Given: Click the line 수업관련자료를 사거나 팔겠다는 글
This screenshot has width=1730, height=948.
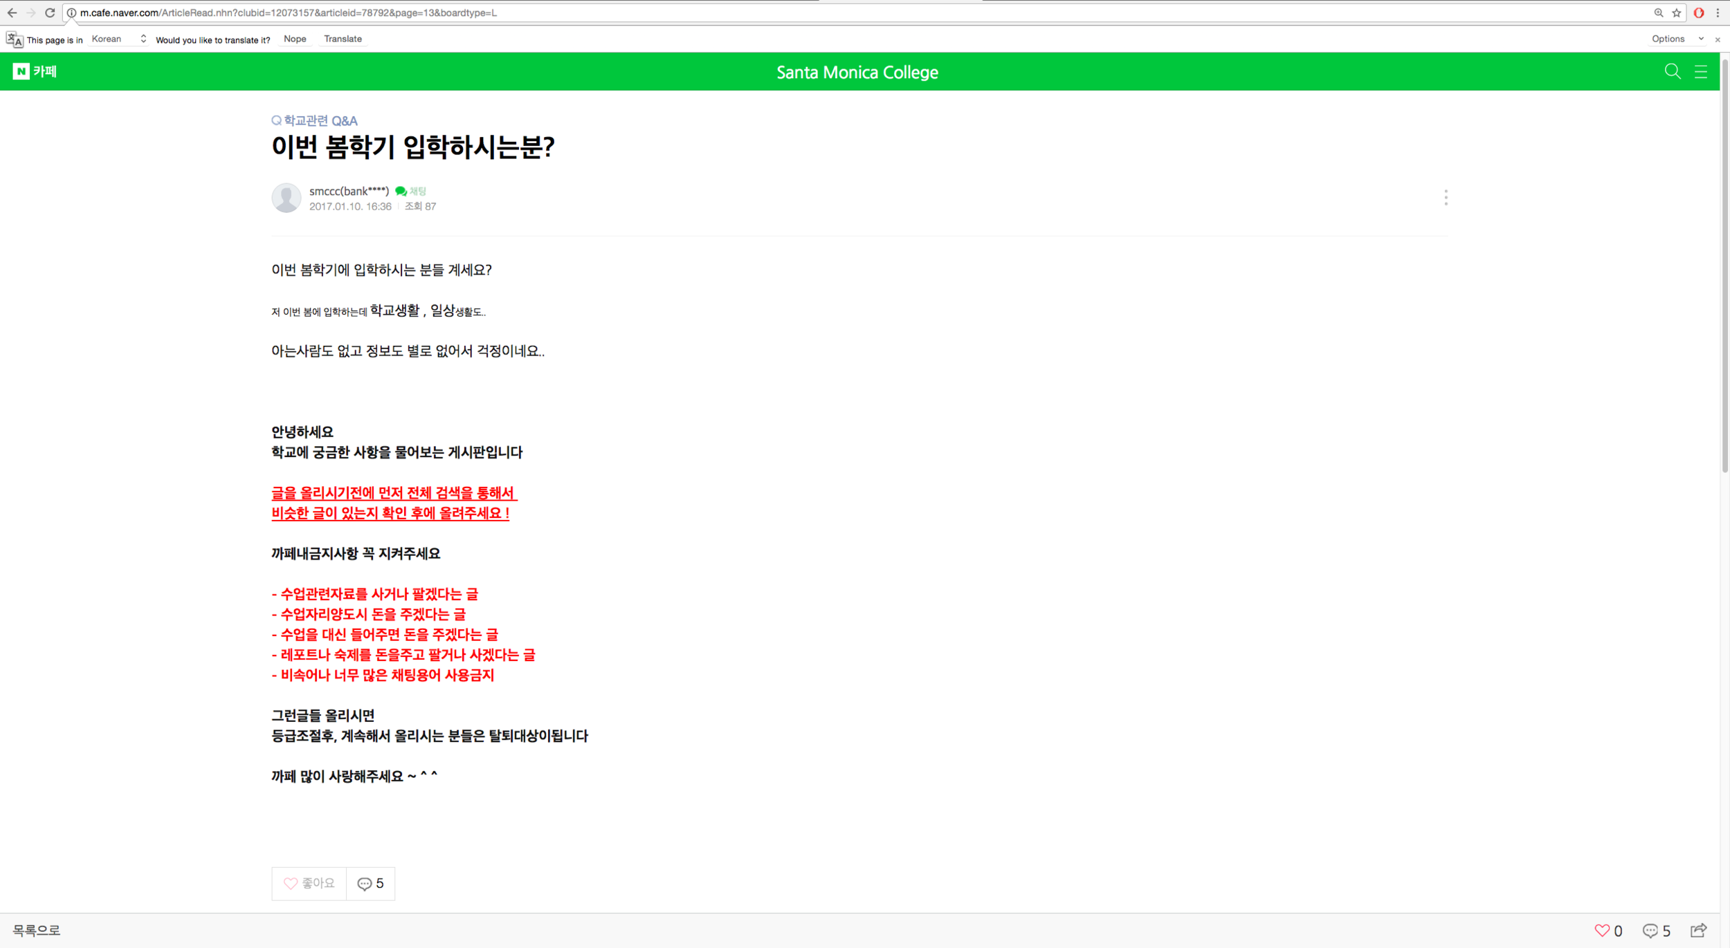Looking at the screenshot, I should coord(375,594).
